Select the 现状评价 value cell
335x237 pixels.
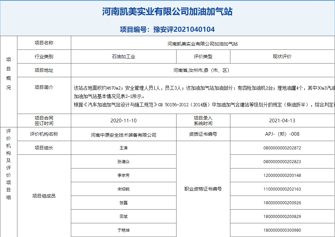[x=283, y=56]
